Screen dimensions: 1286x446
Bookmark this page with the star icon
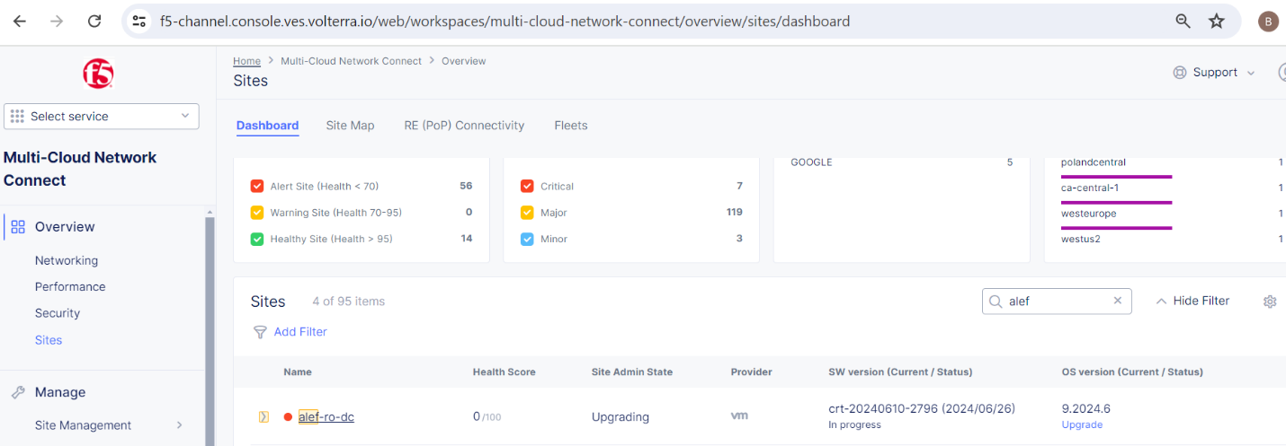(1217, 22)
